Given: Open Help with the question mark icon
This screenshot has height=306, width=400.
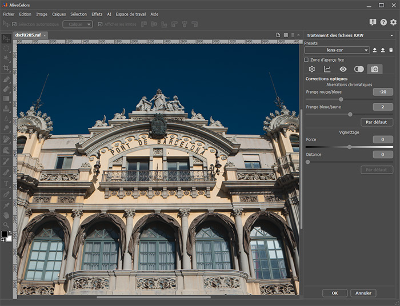Looking at the screenshot, I should pos(383,22).
